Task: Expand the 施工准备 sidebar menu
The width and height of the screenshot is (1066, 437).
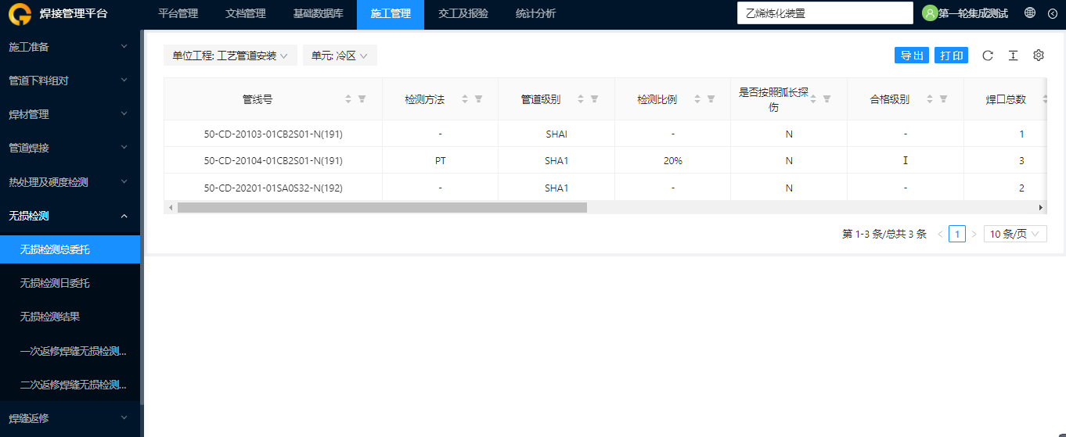Action: click(x=70, y=47)
